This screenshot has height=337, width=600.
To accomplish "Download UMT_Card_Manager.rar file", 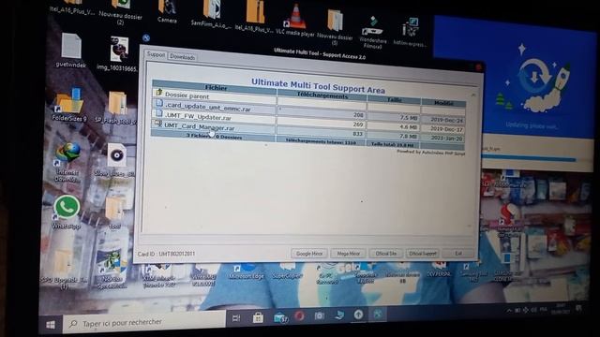I will pyautogui.click(x=200, y=126).
